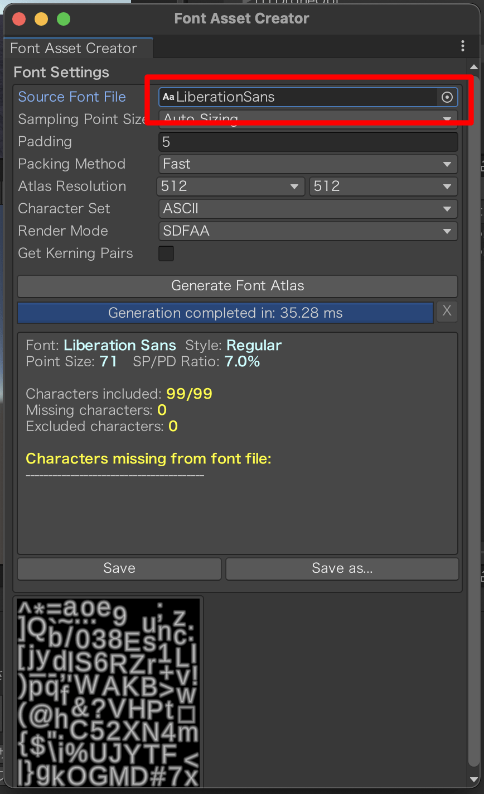The image size is (484, 794).
Task: Click the generated font atlas preview
Action: click(108, 692)
